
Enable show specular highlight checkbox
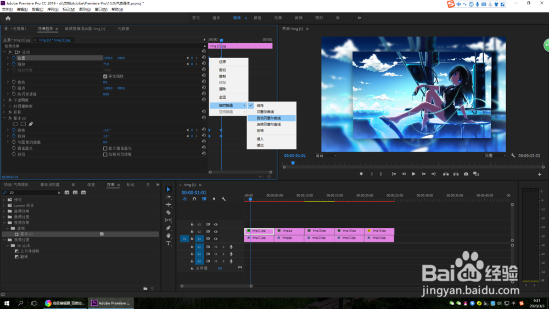click(105, 148)
